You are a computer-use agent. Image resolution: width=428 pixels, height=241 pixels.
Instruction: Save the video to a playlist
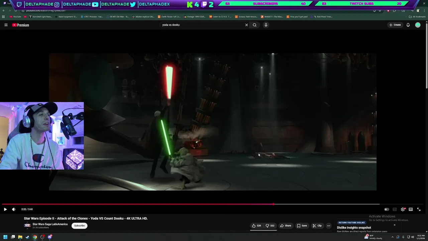pyautogui.click(x=302, y=226)
